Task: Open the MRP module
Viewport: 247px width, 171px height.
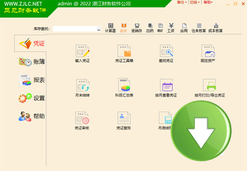Action: [x=160, y=28]
